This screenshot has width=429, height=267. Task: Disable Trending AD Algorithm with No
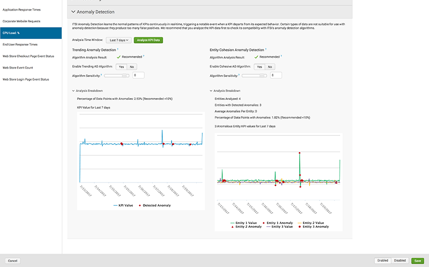132,67
